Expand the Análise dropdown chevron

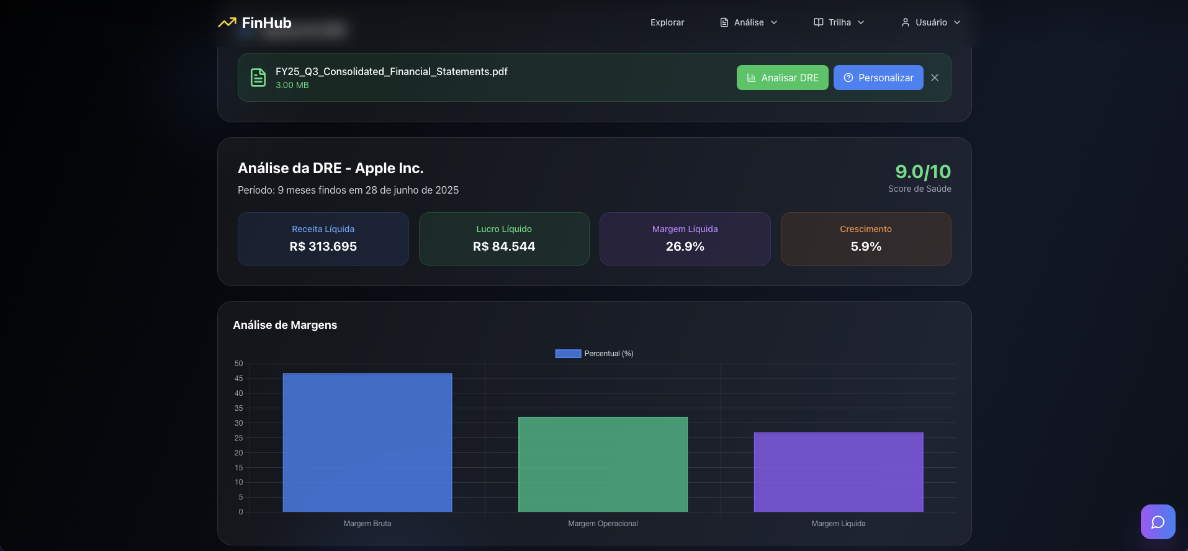pyautogui.click(x=774, y=22)
